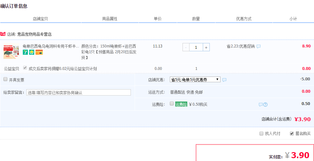Screen dimensions: 314x161
Task: Click the comment icon in the 运费险 row
Action: tap(260, 105)
